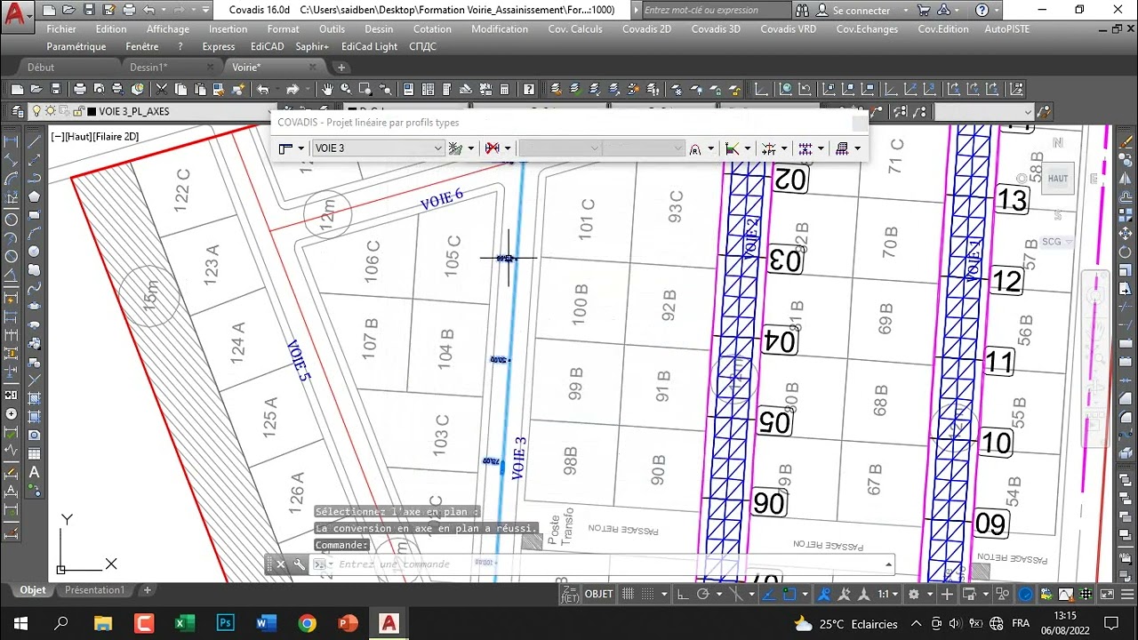Expand arrow next to first Covadis dialog icon
Screen dimensions: 1138x640
(x=301, y=148)
